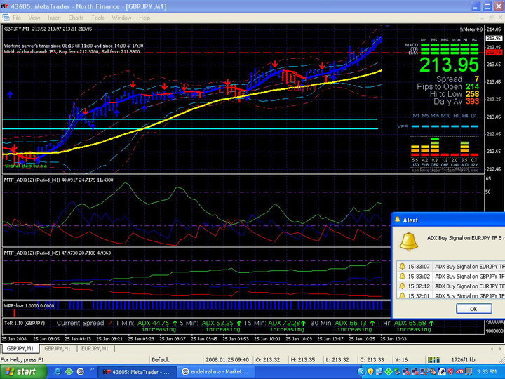
Task: Switch to the EURJPY,M1 chart tab
Action: coord(95,348)
